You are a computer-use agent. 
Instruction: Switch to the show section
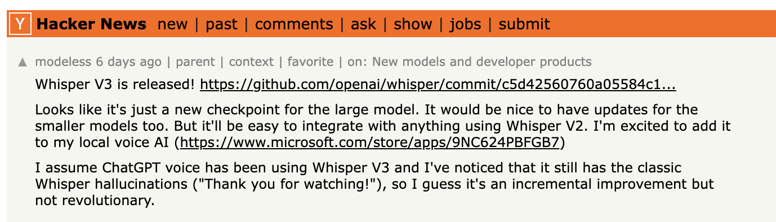click(x=413, y=24)
